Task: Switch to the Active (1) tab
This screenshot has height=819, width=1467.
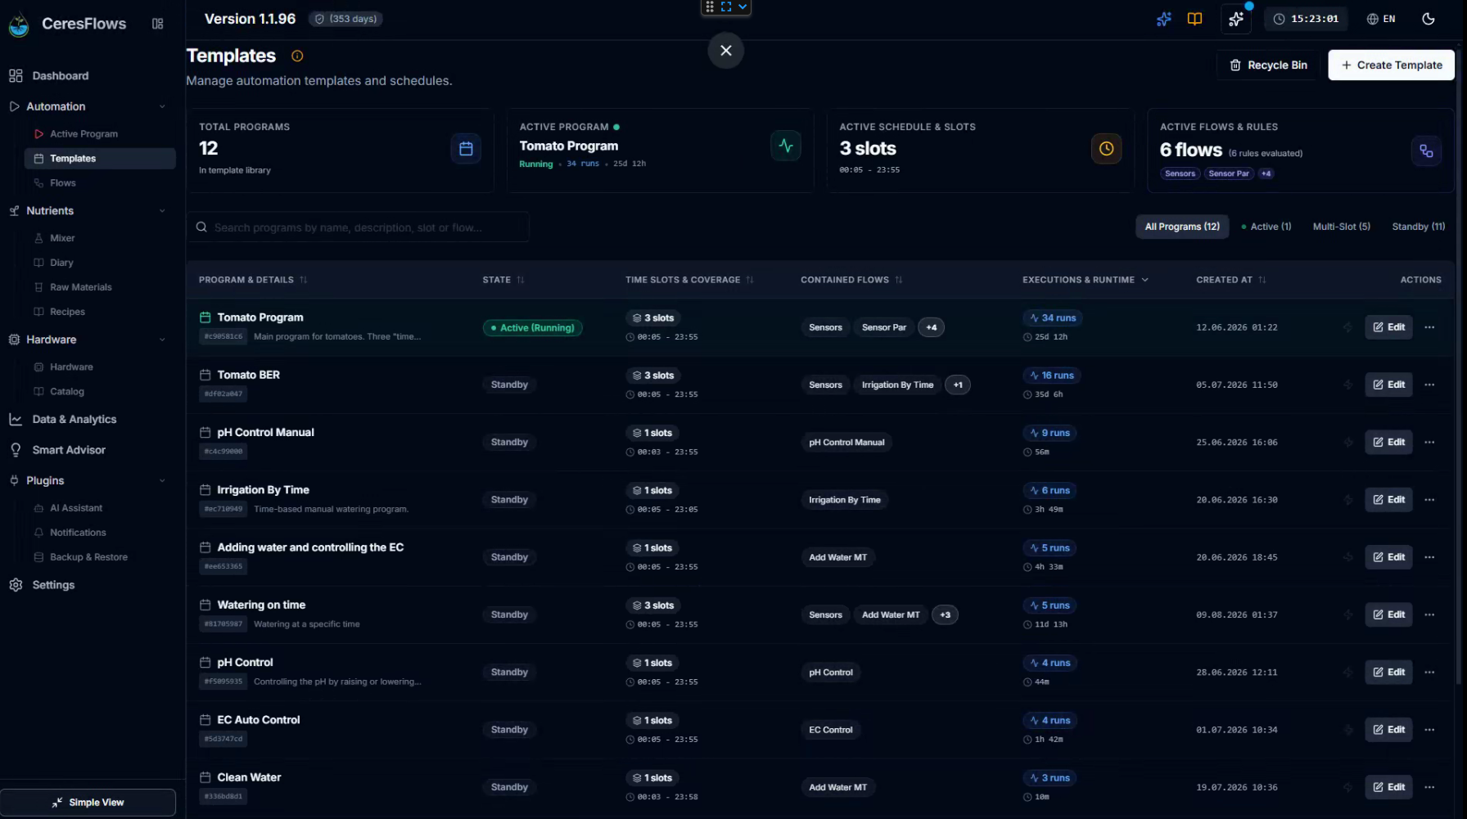Action: pyautogui.click(x=1266, y=227)
